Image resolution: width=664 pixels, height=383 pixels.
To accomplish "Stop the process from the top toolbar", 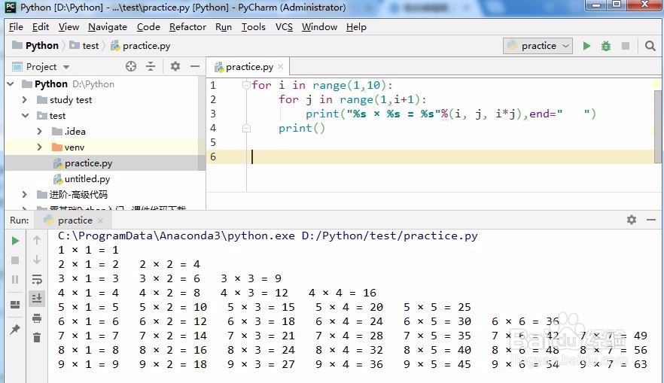I will pyautogui.click(x=626, y=46).
